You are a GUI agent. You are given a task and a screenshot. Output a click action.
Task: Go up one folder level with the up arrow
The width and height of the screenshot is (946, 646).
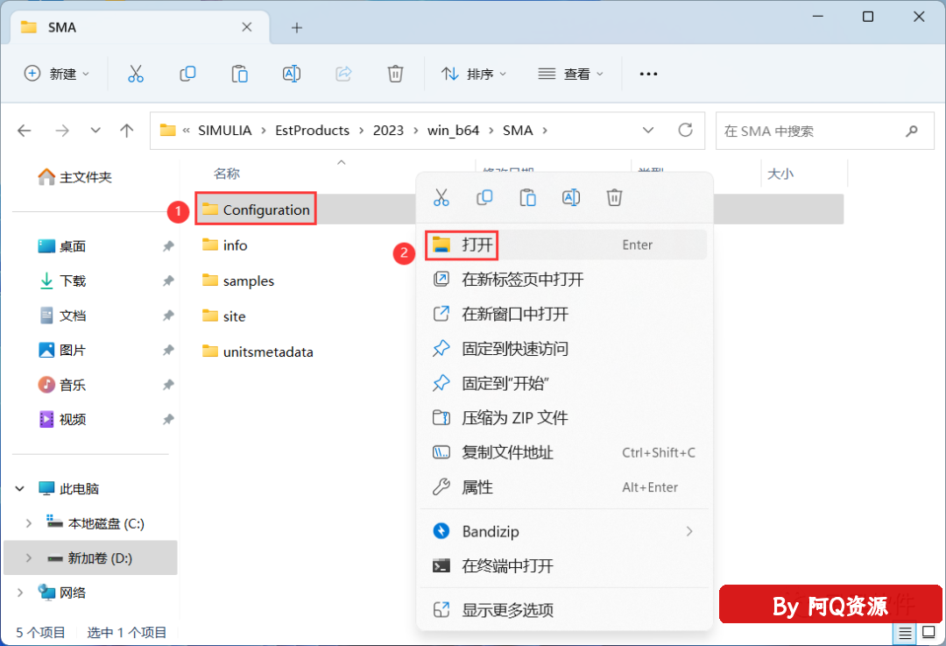click(x=127, y=131)
